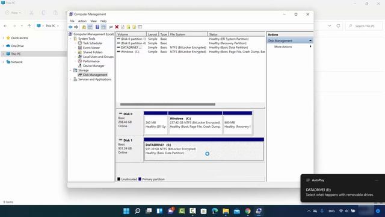This screenshot has height=217, width=385.
Task: Click the Disk 0 label box
Action: tap(130, 122)
